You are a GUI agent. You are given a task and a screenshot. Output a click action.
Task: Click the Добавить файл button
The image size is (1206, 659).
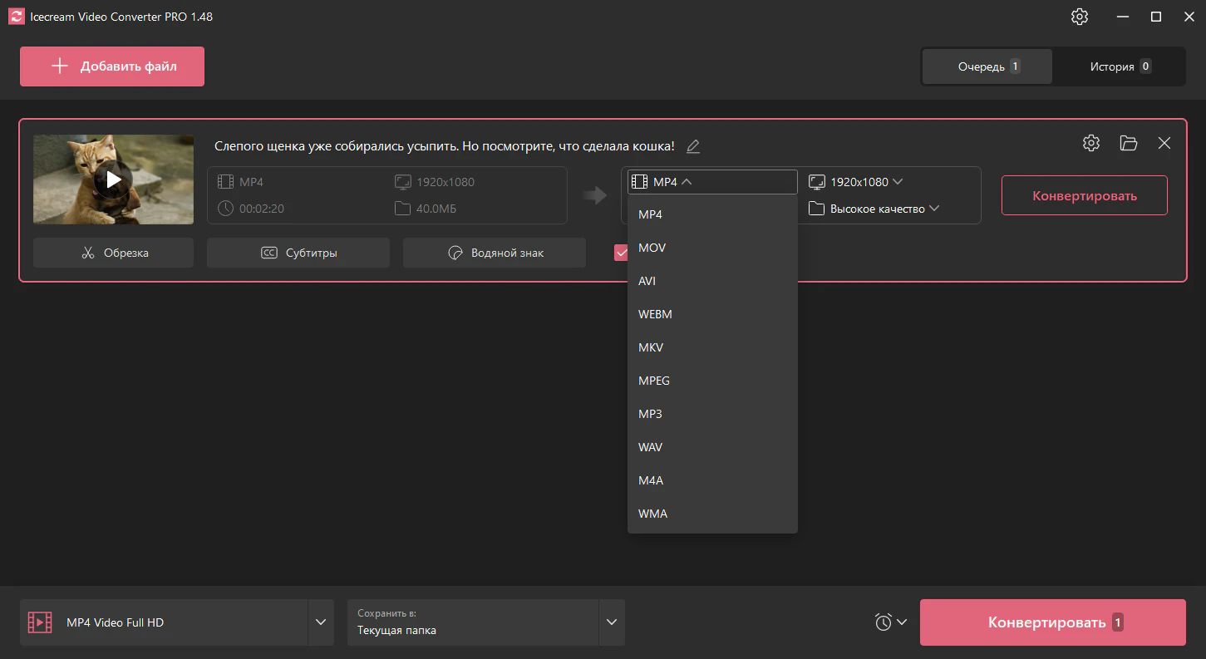click(x=112, y=66)
